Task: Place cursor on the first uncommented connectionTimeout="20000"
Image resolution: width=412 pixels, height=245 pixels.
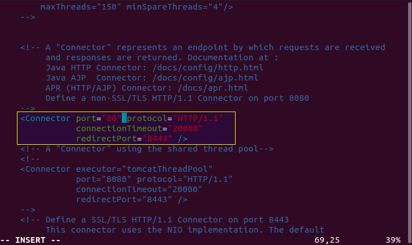Action: pos(139,128)
